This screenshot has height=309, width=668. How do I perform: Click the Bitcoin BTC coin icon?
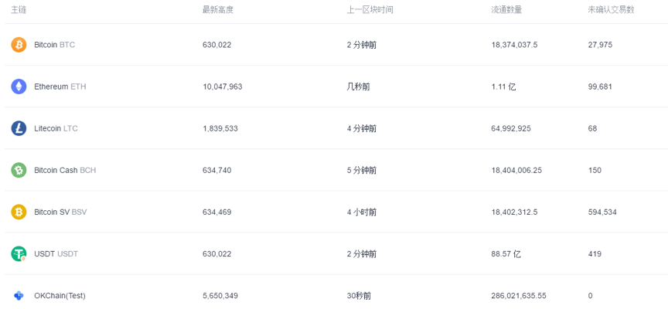pos(19,45)
